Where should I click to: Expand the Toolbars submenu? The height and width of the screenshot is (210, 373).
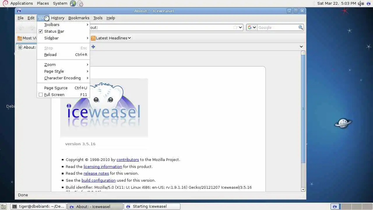[63, 24]
